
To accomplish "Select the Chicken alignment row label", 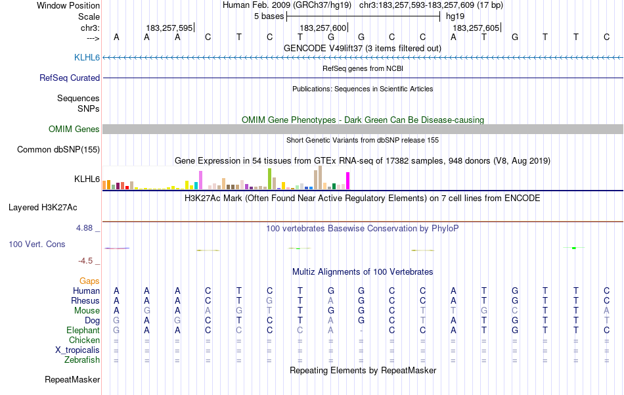I will pos(84,340).
